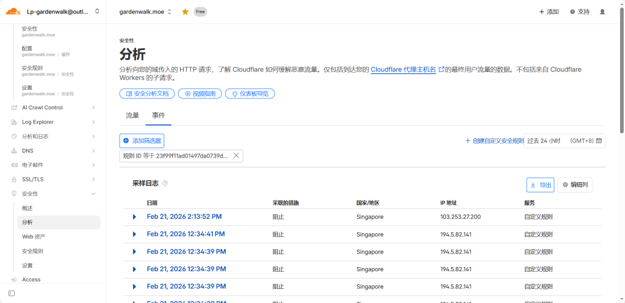Remove the 规则 ID filter chip
This screenshot has width=625, height=303.
(x=236, y=156)
